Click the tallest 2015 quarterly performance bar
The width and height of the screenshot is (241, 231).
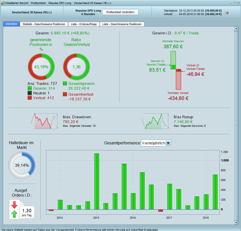97,182
